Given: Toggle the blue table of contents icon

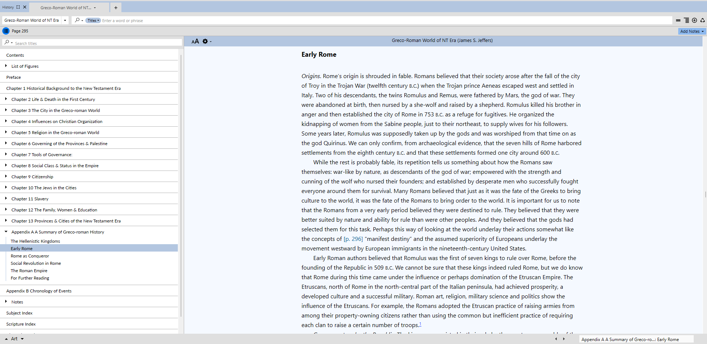Looking at the screenshot, I should coord(6,31).
